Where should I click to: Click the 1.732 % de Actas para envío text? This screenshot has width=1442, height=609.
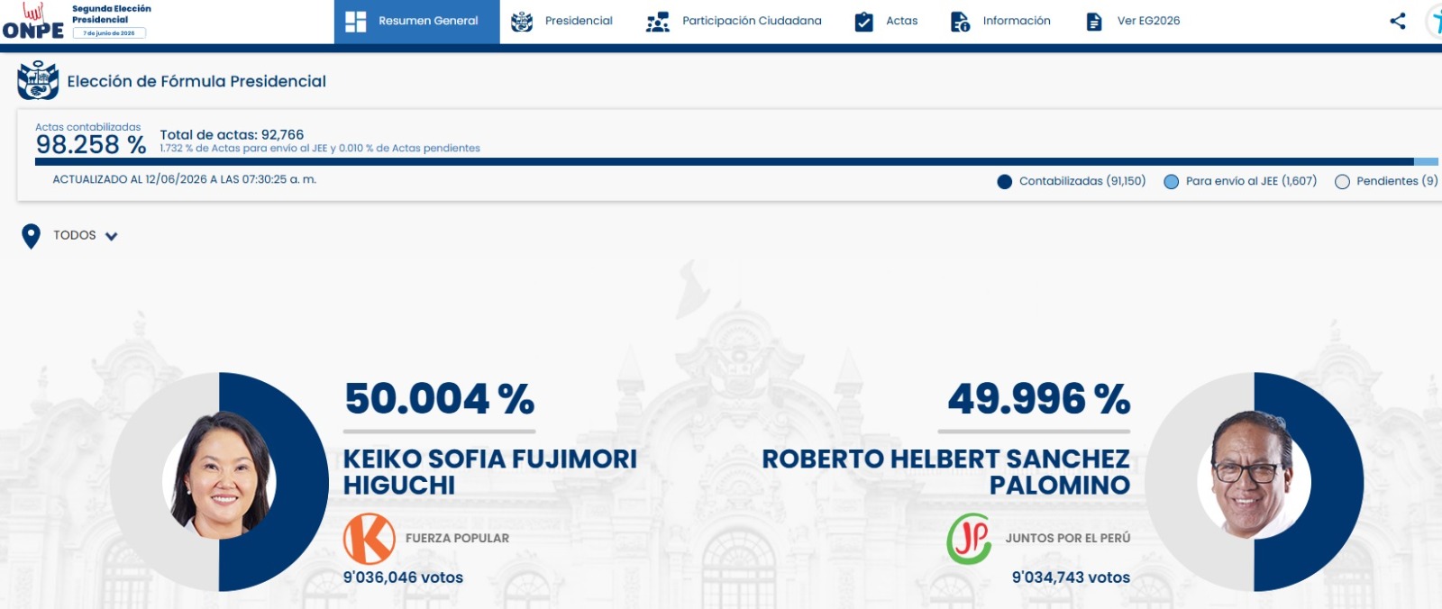pos(320,149)
